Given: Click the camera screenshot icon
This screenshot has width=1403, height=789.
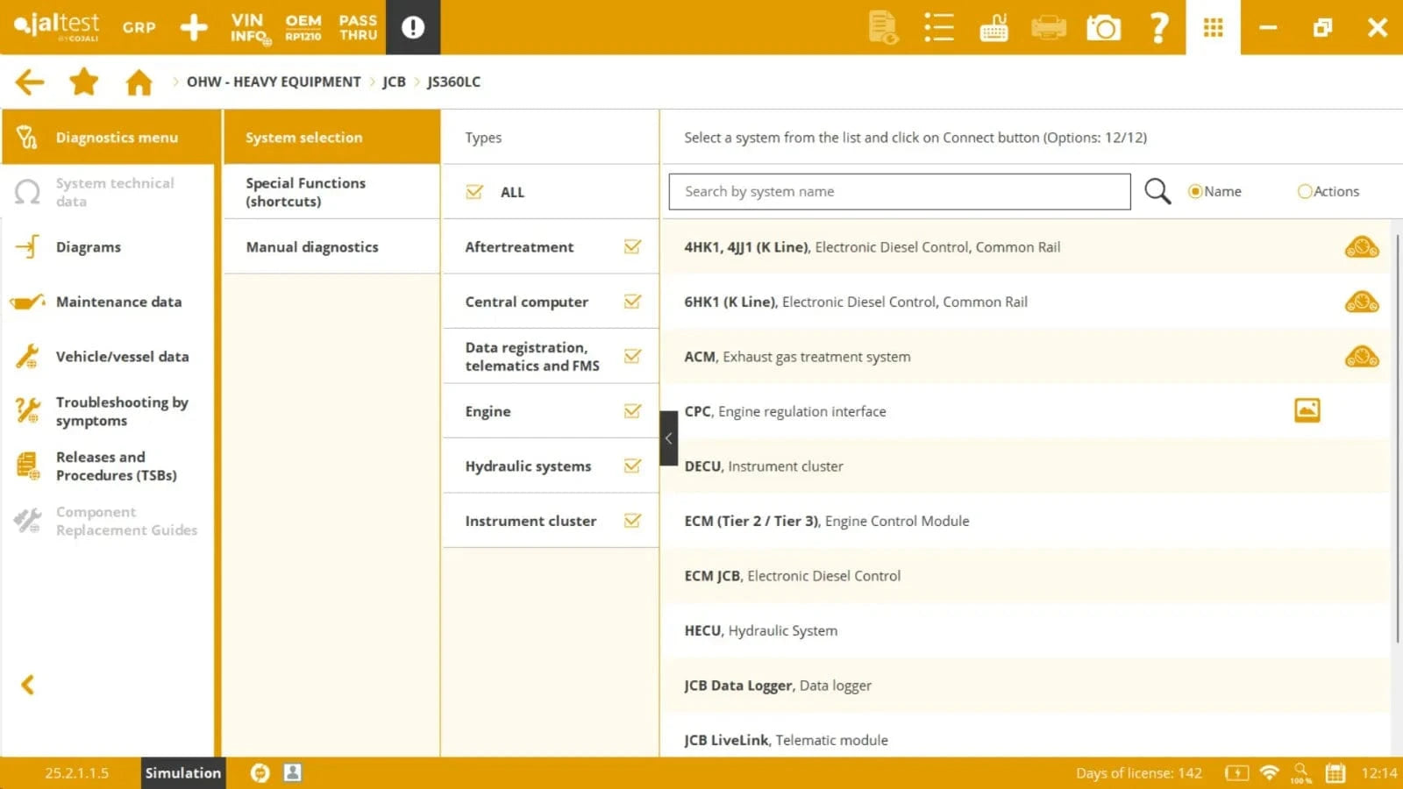Looking at the screenshot, I should tap(1103, 28).
